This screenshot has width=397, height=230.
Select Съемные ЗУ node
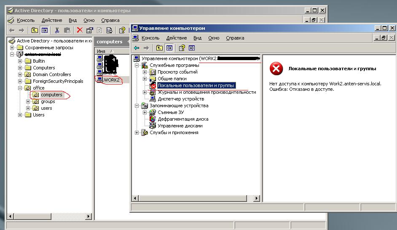[x=171, y=112]
